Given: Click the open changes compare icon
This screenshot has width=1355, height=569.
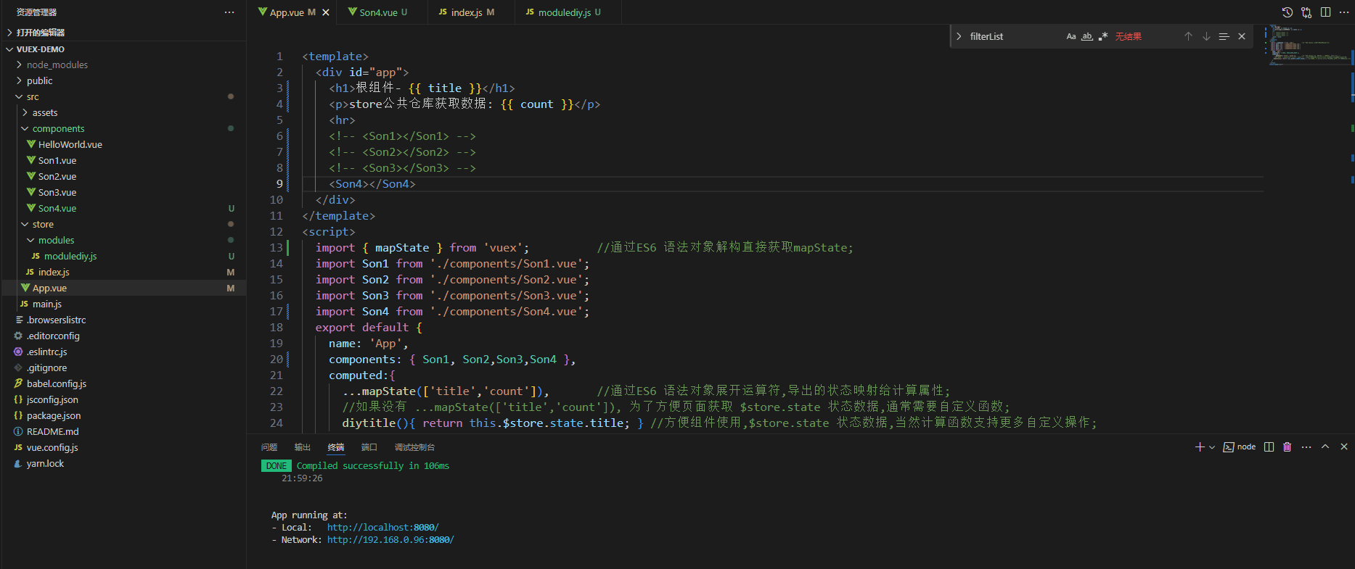Looking at the screenshot, I should tap(1306, 12).
